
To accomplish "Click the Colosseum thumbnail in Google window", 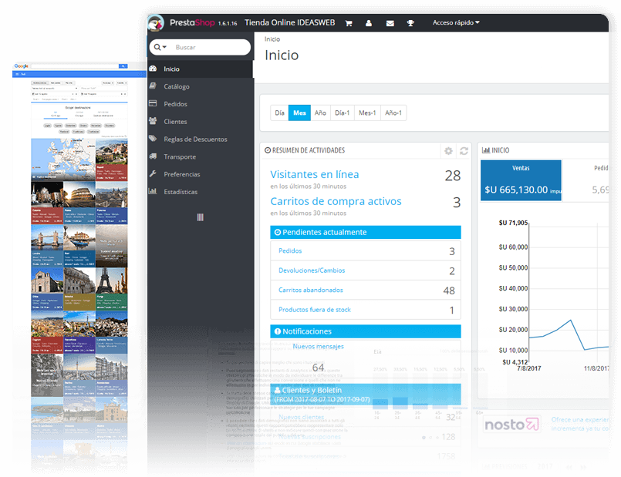I will click(x=79, y=194).
